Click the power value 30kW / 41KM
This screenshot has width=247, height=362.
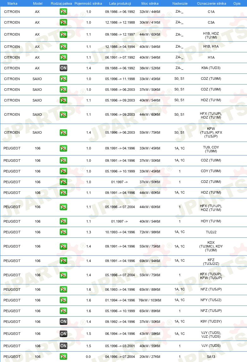150,22
